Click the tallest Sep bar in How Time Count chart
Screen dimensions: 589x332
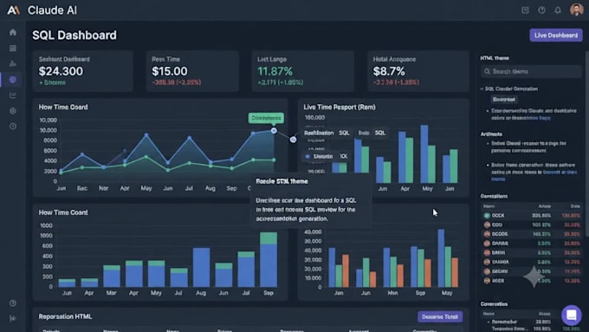[x=269, y=259]
